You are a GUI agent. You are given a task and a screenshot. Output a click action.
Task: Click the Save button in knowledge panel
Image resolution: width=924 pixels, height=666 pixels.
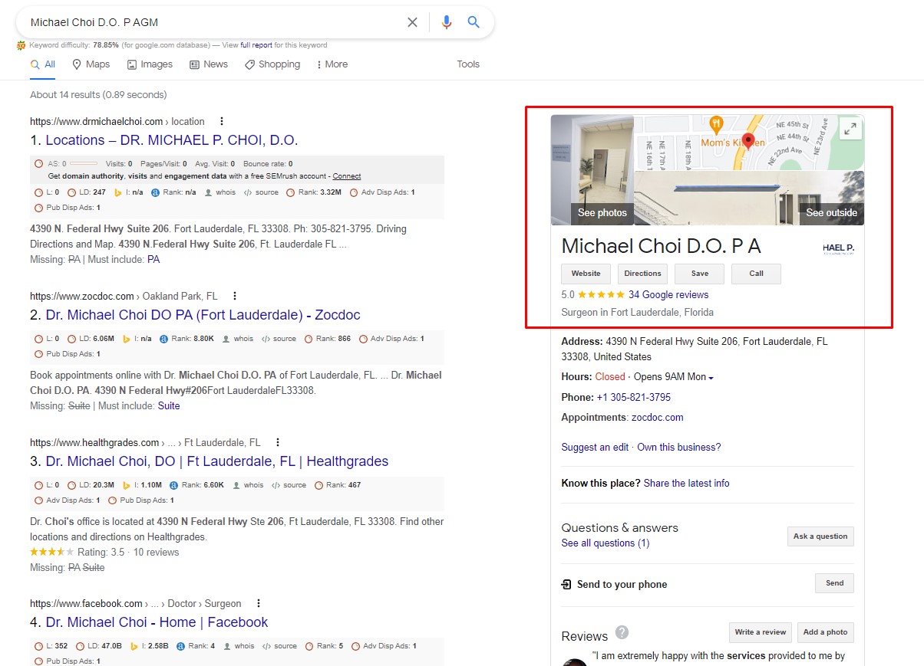click(700, 274)
